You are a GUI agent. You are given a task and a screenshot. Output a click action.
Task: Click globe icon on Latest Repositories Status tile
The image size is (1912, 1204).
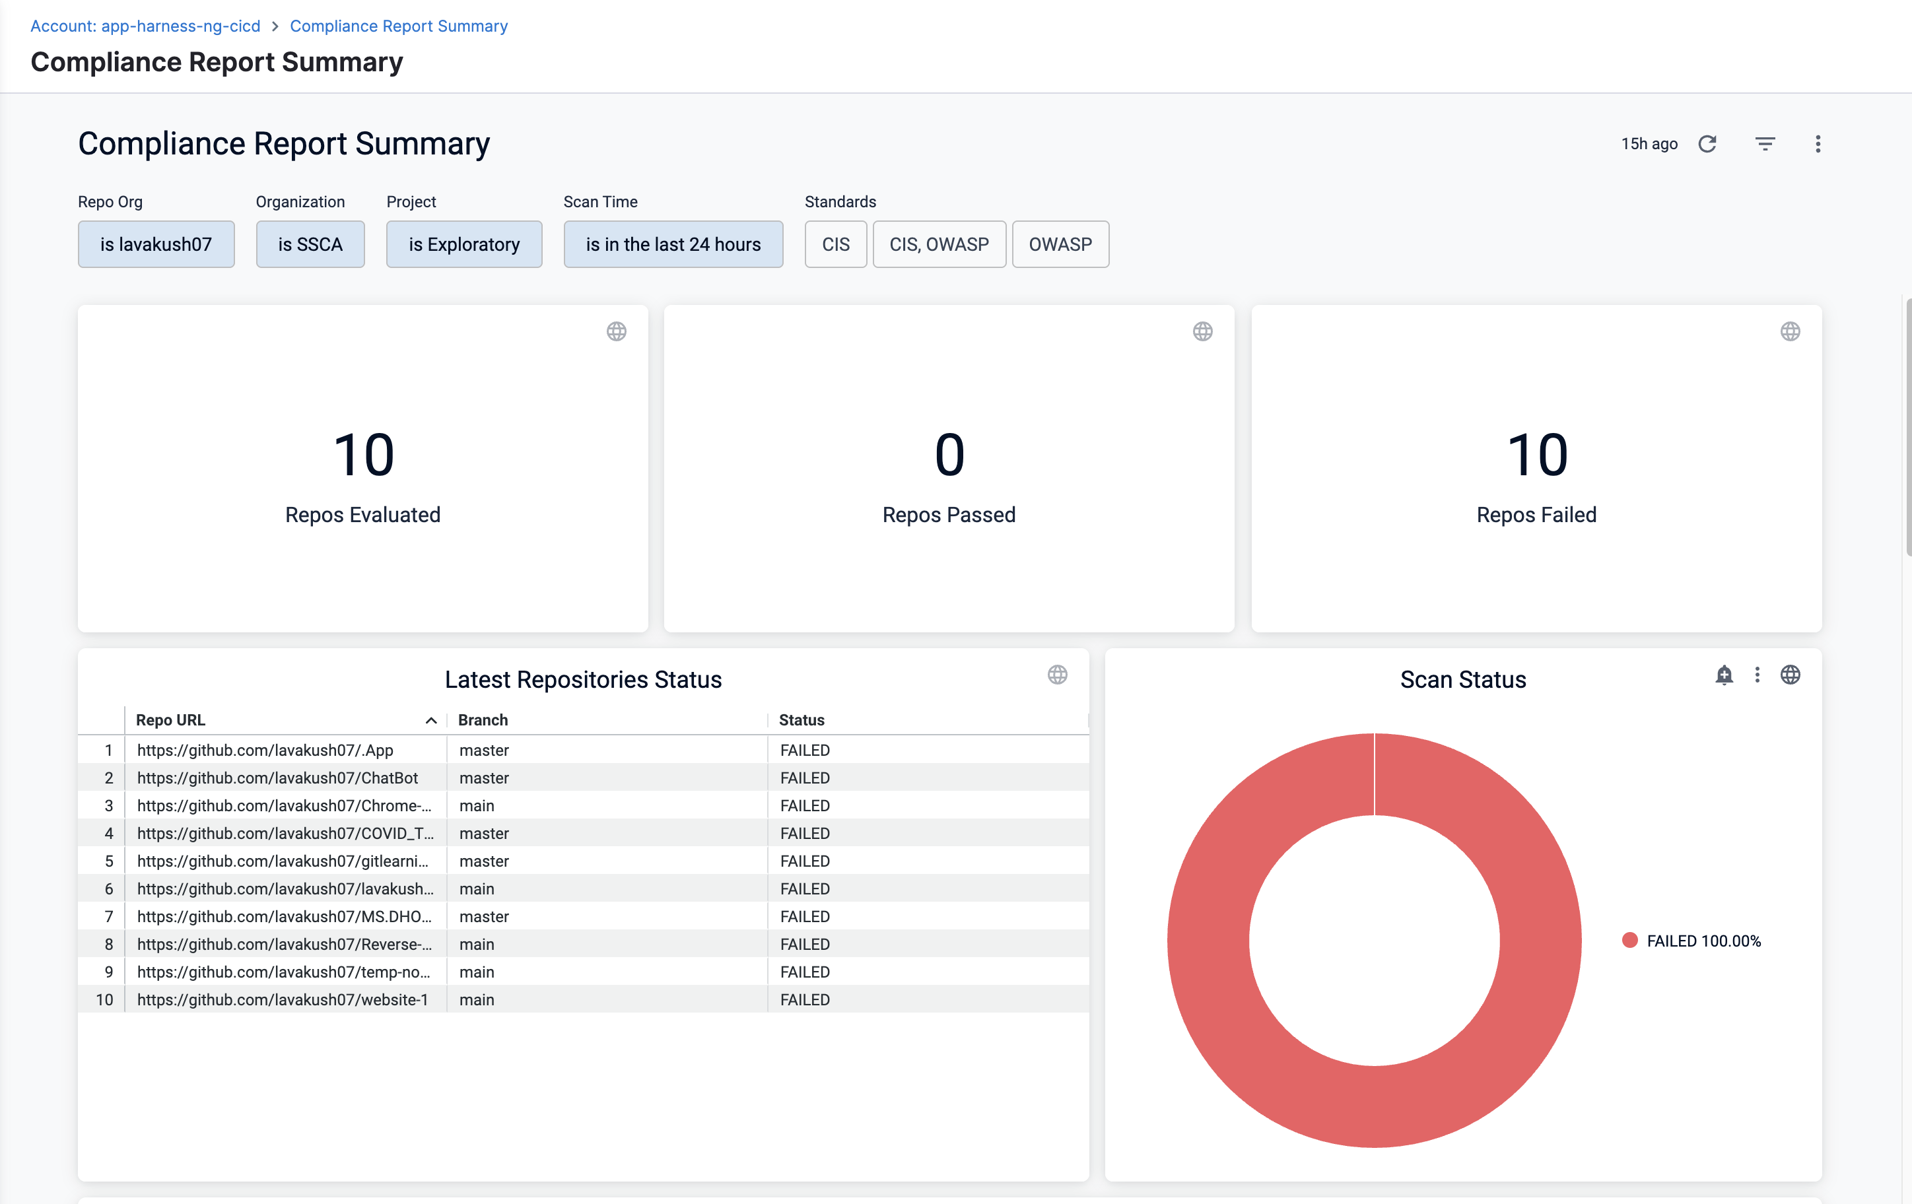click(x=1057, y=675)
